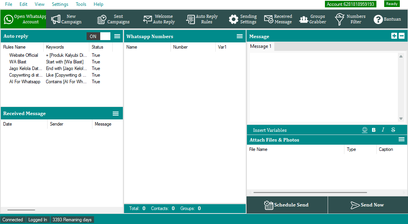
Task: Open Sent Campaigns list
Action: tap(113, 19)
